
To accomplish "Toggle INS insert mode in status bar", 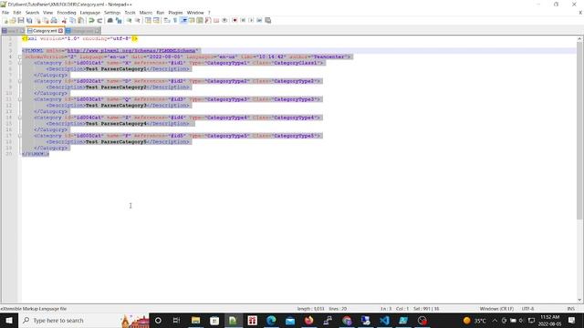I will click(570, 309).
